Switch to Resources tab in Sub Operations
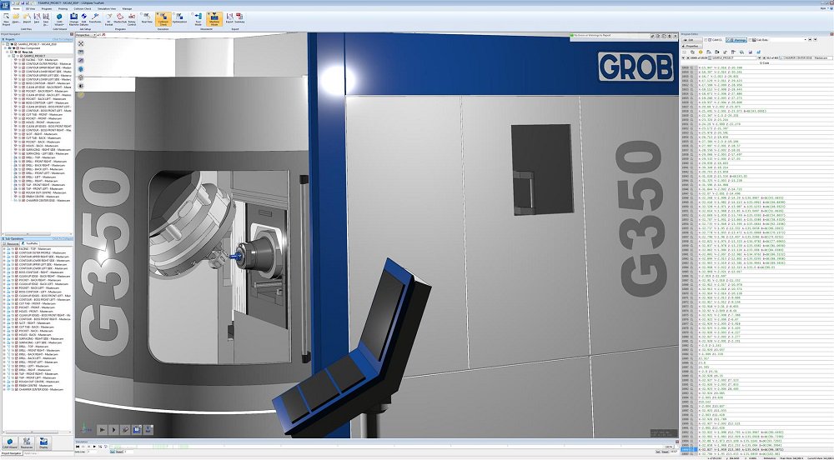The image size is (834, 460). click(x=11, y=243)
